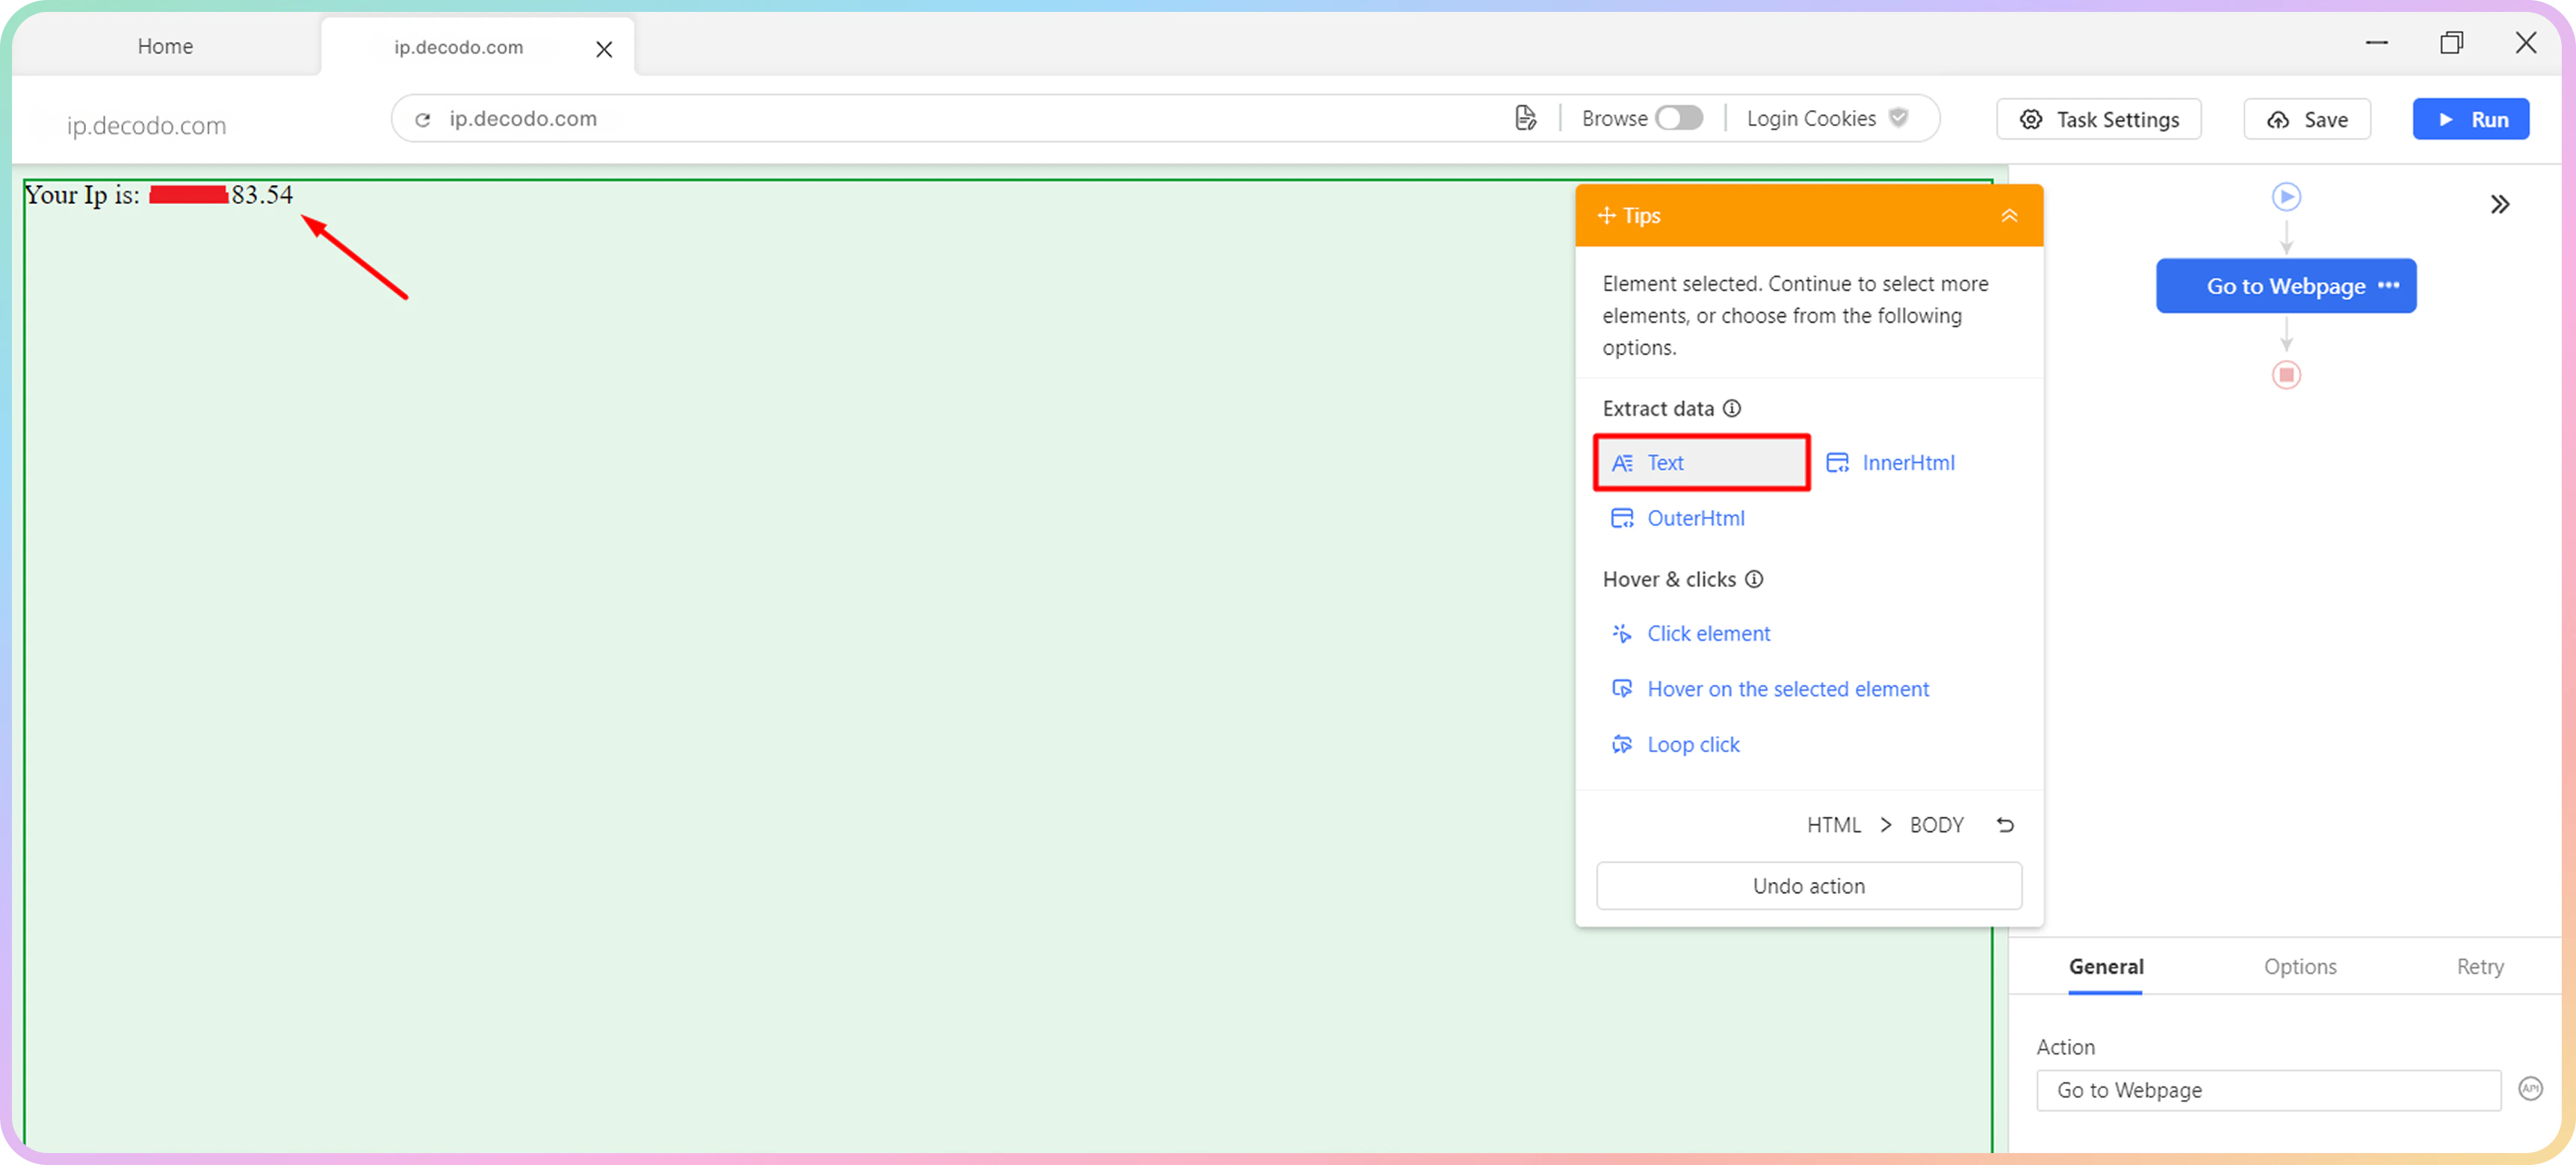This screenshot has height=1165, width=2576.
Task: Click the blue Run button
Action: click(x=2470, y=119)
